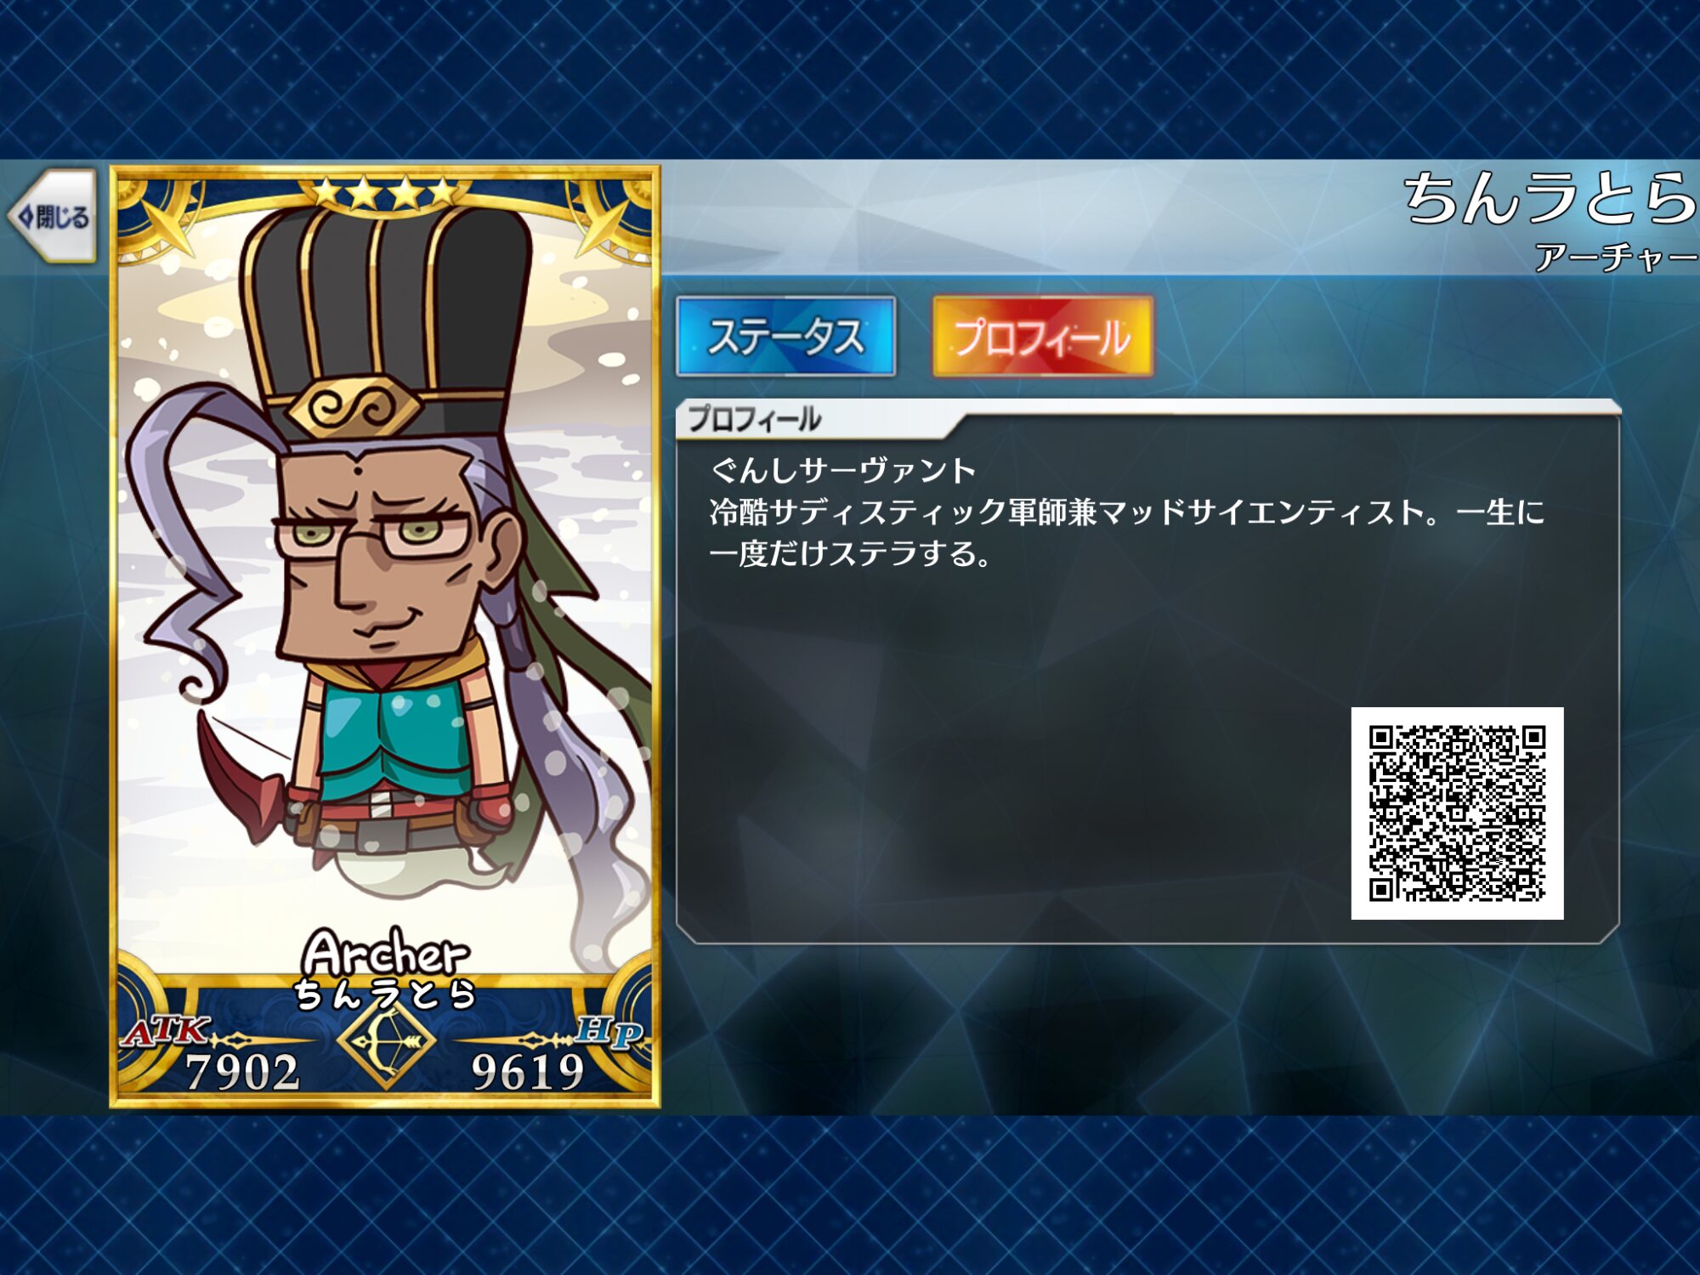Click the ぐんしサーヴァント profile text
Screen dimensions: 1700x1275
tap(843, 470)
